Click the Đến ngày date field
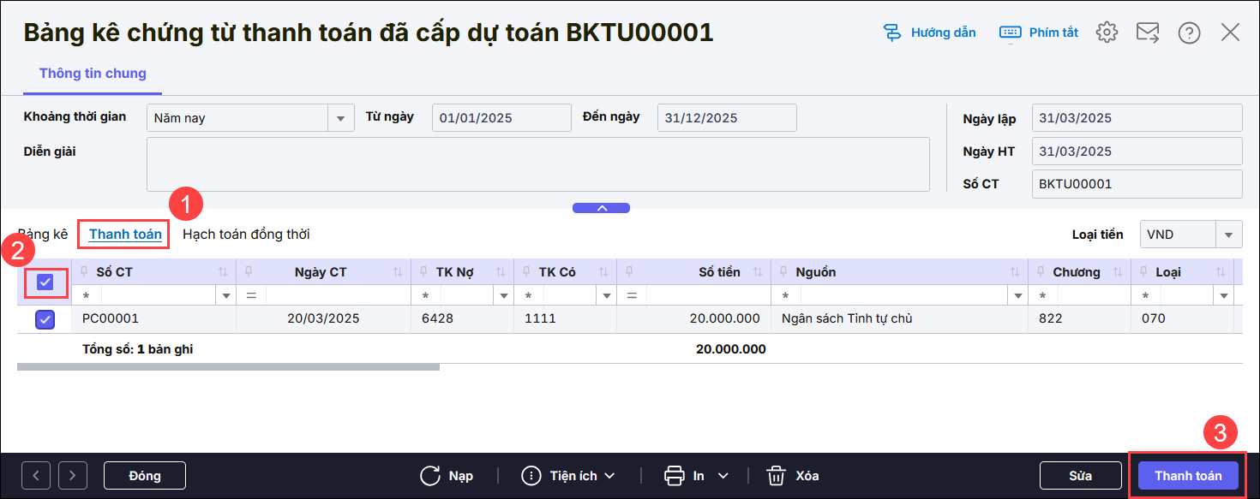The height and width of the screenshot is (499, 1260). pos(727,118)
